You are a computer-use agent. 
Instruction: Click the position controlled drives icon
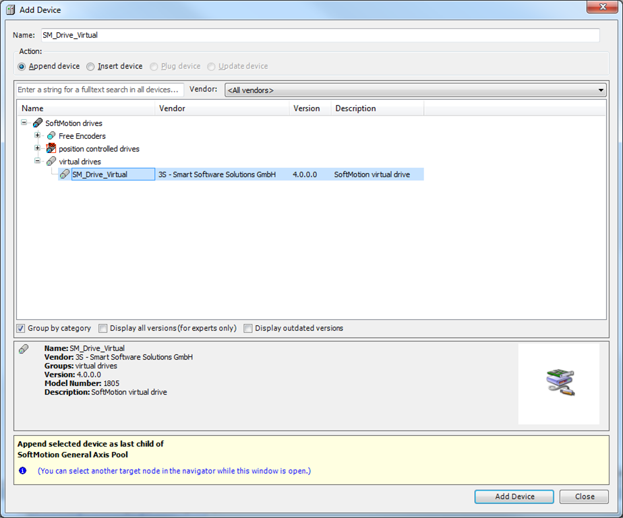51,148
